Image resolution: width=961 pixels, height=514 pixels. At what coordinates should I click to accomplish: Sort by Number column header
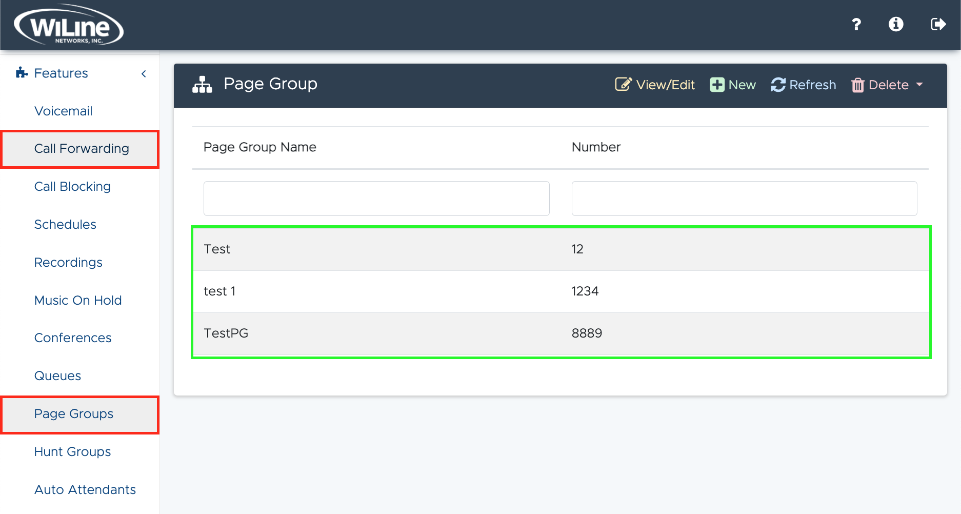pyautogui.click(x=596, y=147)
